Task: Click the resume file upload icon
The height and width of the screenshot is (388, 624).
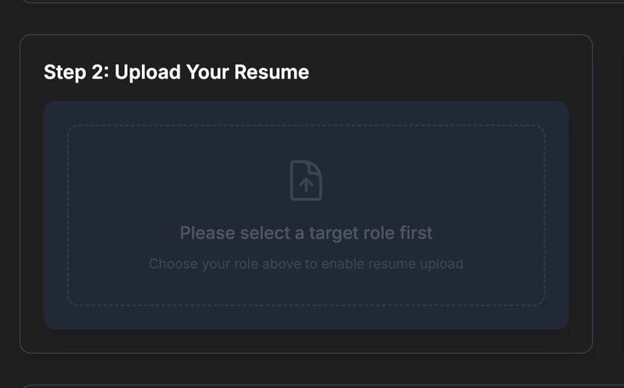Action: tap(306, 181)
